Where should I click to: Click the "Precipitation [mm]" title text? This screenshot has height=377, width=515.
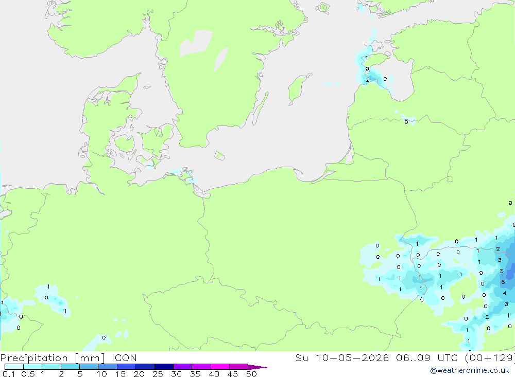(x=53, y=358)
